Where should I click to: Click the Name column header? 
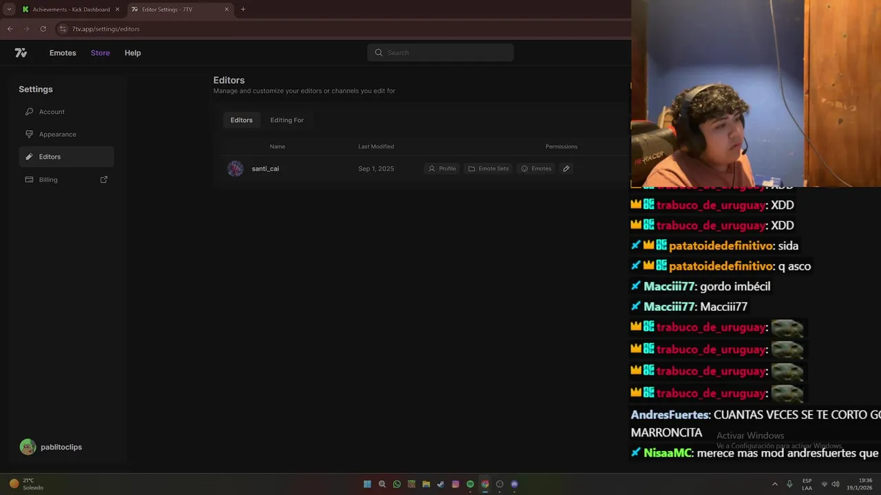[277, 146]
